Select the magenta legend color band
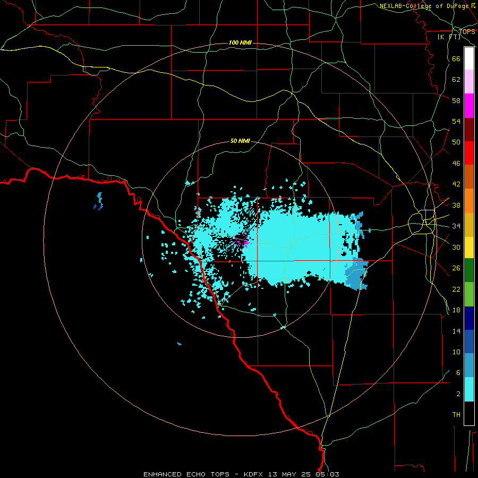Viewport: 478px width, 478px height. 469,106
